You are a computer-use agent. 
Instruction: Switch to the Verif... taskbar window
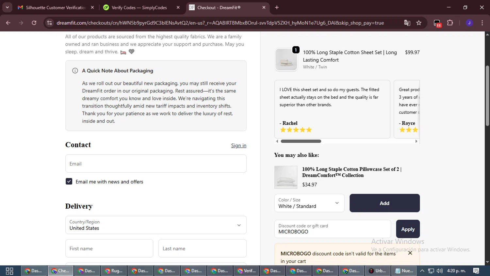[x=247, y=271]
